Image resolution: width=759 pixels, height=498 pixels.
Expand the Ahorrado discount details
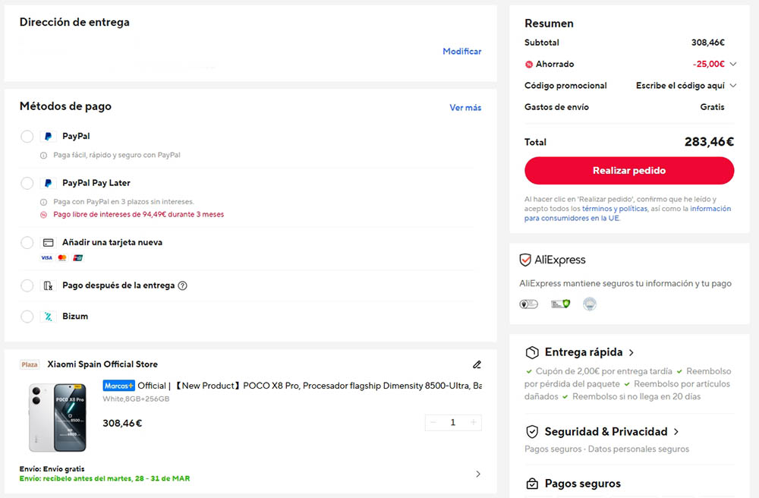pos(733,65)
